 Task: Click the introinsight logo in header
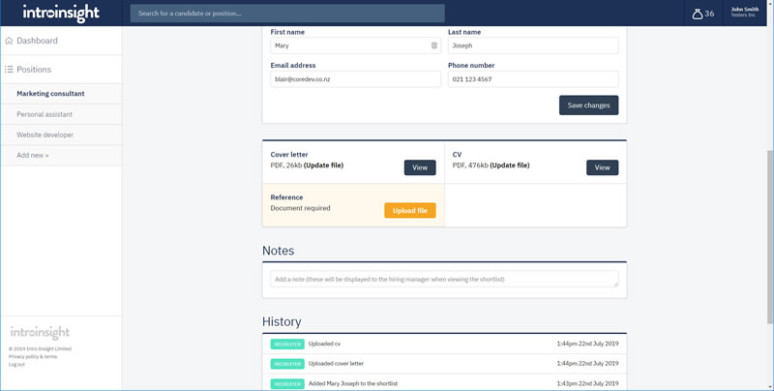[x=61, y=13]
